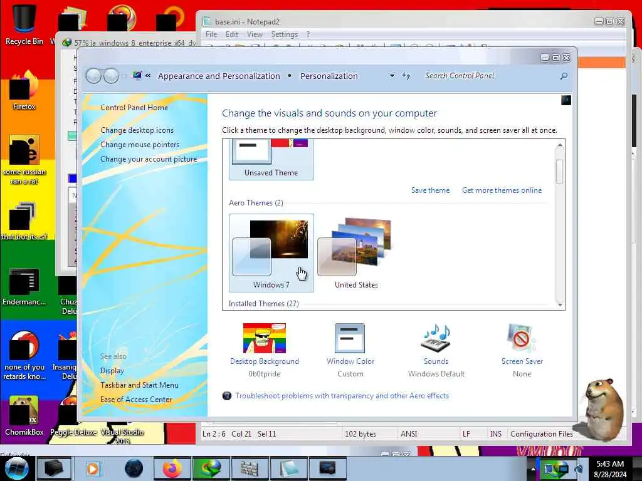Click Configuration Files in status bar
This screenshot has height=481, width=642.
coord(541,434)
